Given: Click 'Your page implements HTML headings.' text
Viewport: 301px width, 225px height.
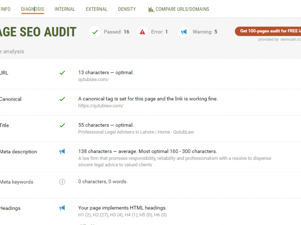Looking at the screenshot, I should (122, 208).
